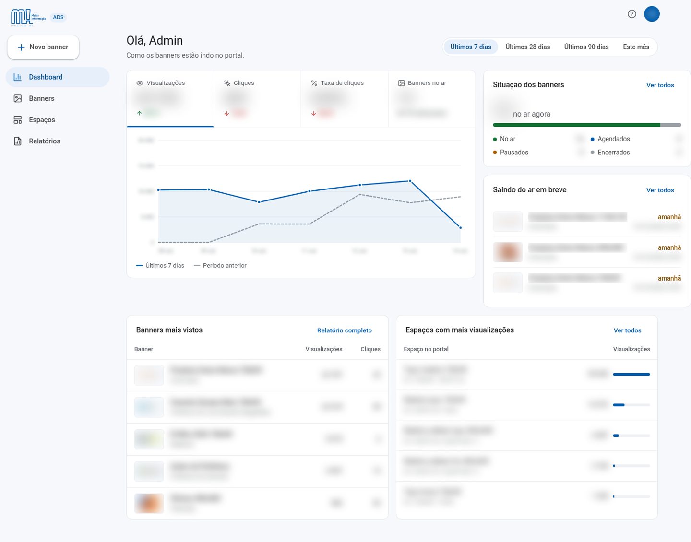
Task: Click the banner status progress bar
Action: (x=587, y=125)
